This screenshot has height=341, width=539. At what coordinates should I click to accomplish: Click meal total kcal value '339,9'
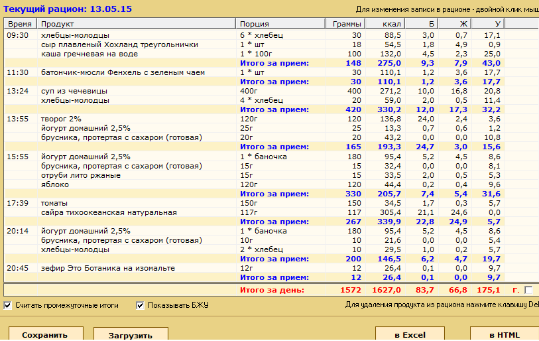pos(389,222)
